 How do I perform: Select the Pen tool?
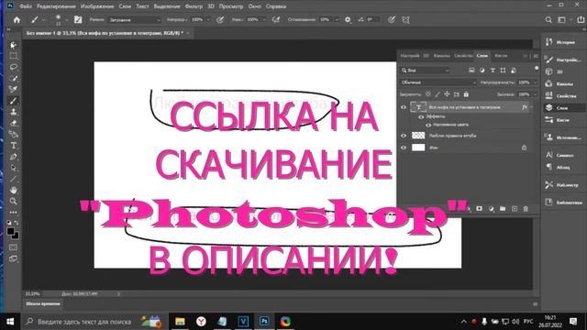[13, 157]
